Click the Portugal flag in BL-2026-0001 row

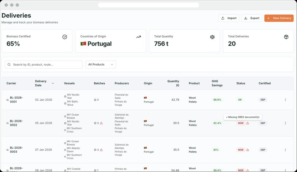point(145,98)
